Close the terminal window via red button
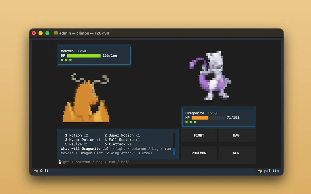The height and width of the screenshot is (194, 311). point(34,33)
